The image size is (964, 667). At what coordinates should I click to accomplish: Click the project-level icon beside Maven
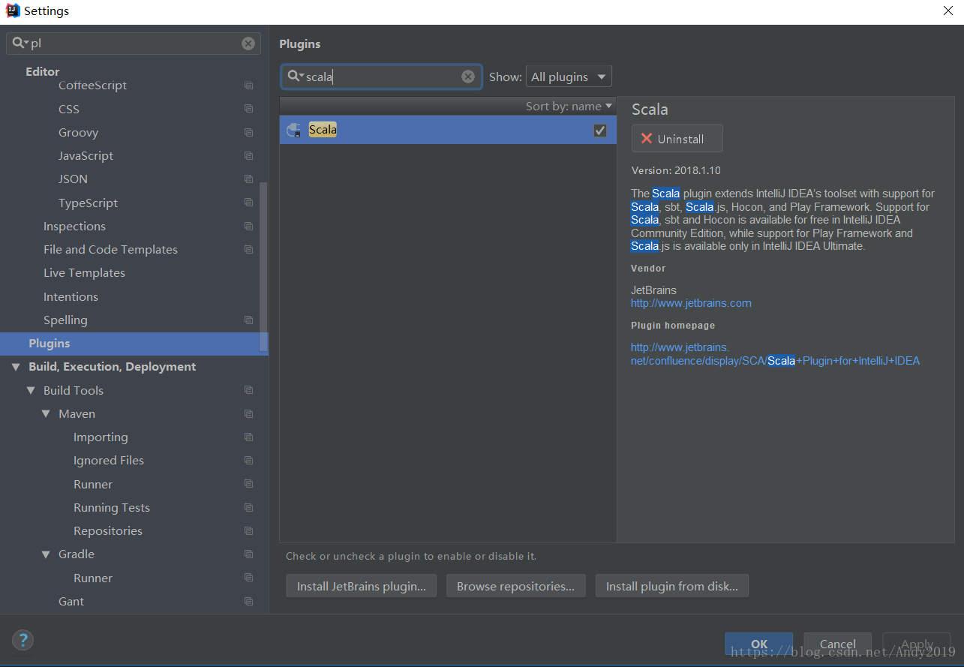pos(249,413)
